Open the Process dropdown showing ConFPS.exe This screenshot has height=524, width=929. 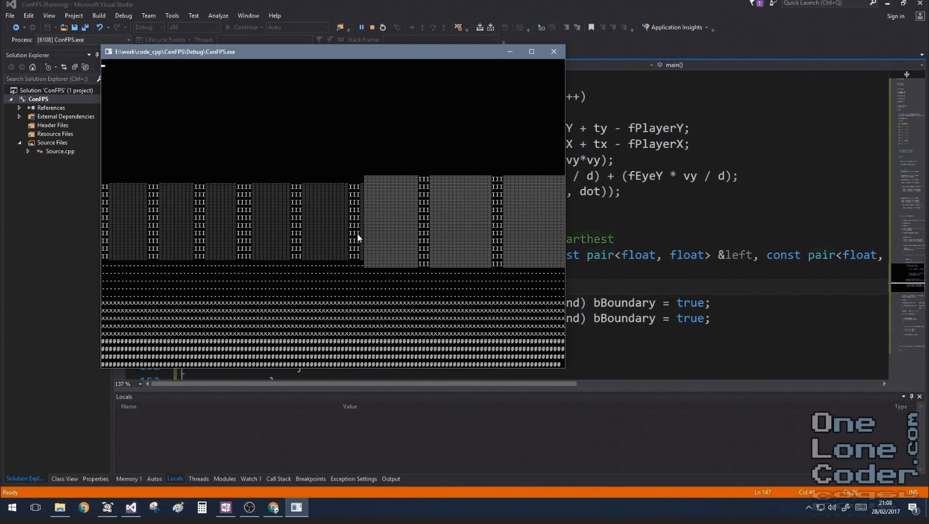(128, 40)
